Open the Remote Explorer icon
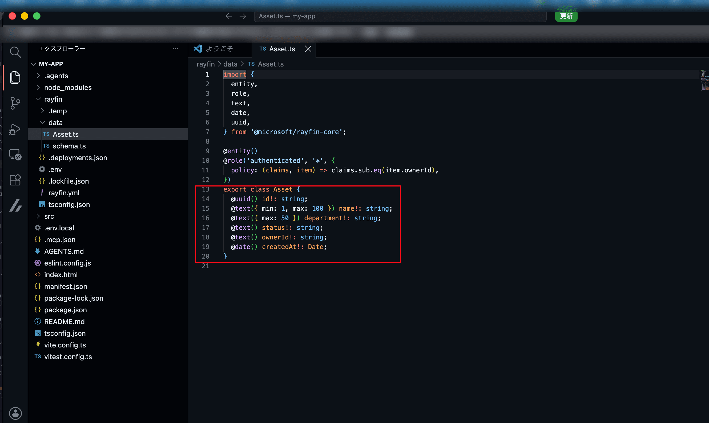 pyautogui.click(x=15, y=155)
